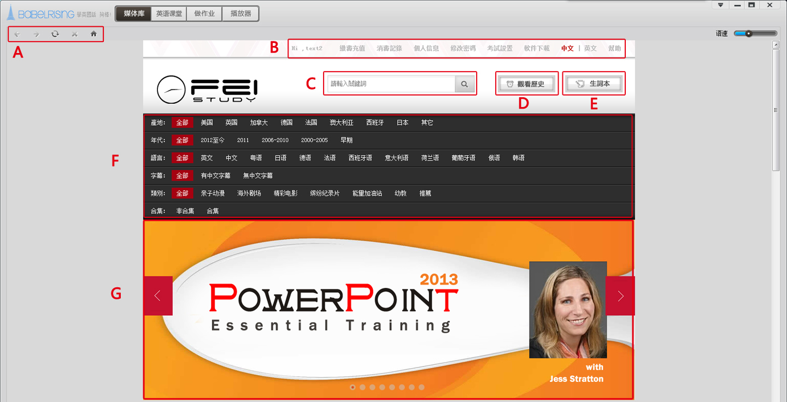
Task: Filter language by 葡萄牙语
Action: click(463, 158)
